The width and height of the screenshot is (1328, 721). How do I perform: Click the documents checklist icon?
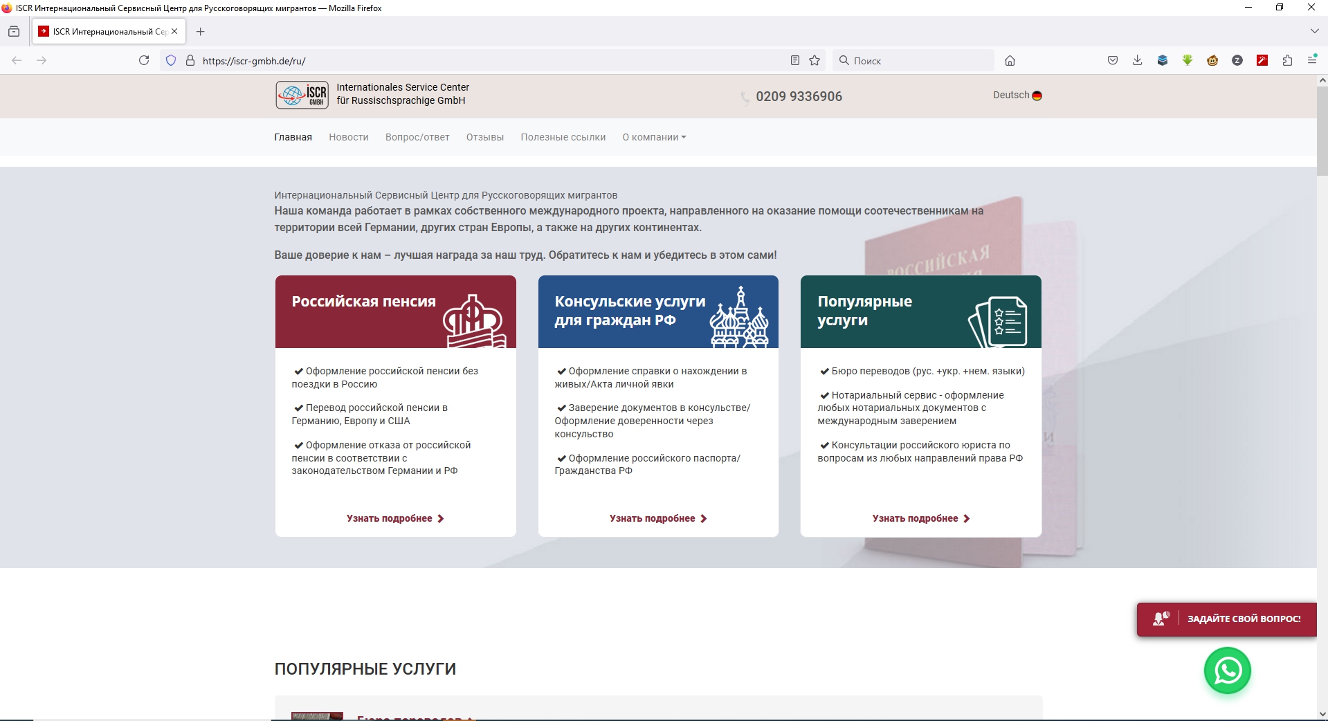998,322
